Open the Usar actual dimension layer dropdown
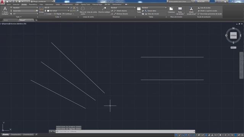This screenshot has width=244, height=137. (58, 11)
